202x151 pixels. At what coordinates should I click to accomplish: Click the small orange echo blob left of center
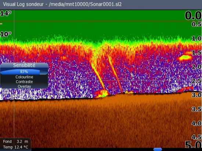coord(64,58)
